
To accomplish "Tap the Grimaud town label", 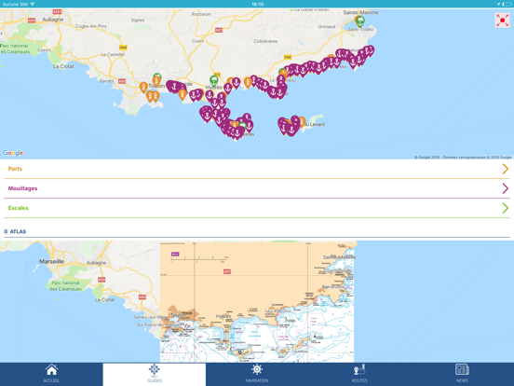I will 327,27.
